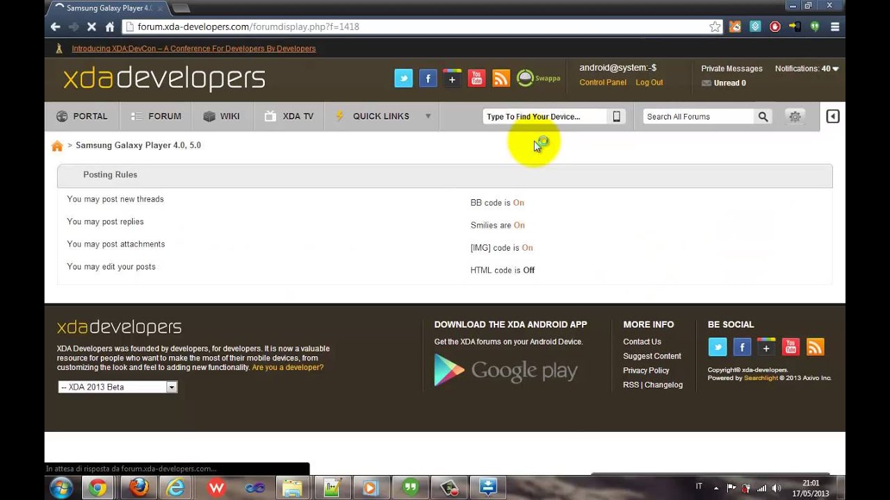Open the Google Play download badge
Screen dimensions: 890x500
pyautogui.click(x=506, y=370)
